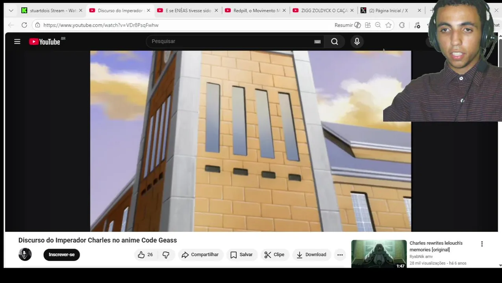Screen dimensions: 502x283
Task: Close the Página Inicial X tab
Action: coord(419,11)
